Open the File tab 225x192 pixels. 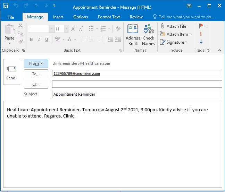pyautogui.click(x=11, y=17)
